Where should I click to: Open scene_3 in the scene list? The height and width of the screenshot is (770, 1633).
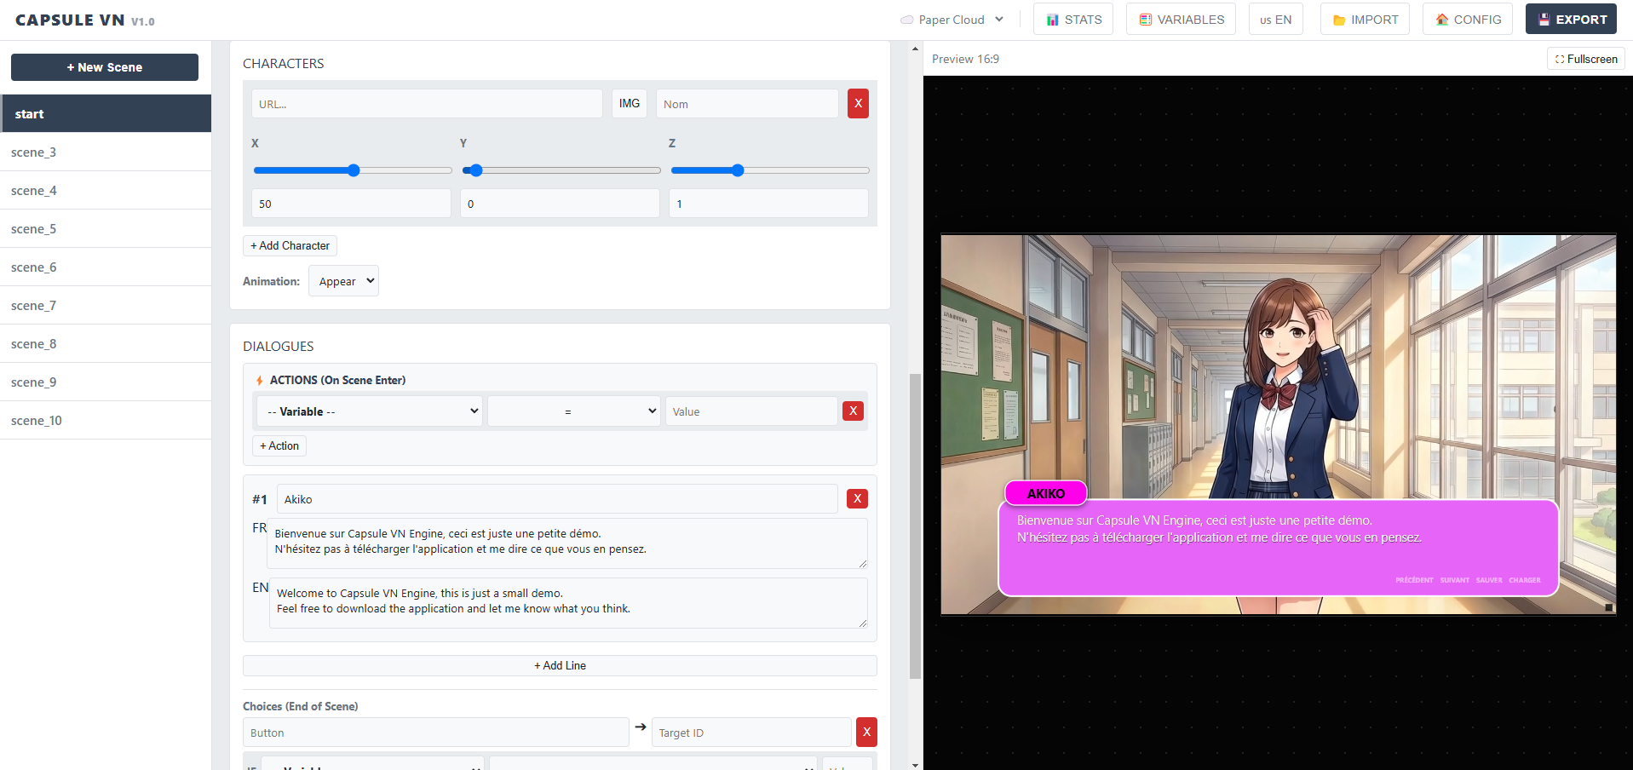(106, 152)
